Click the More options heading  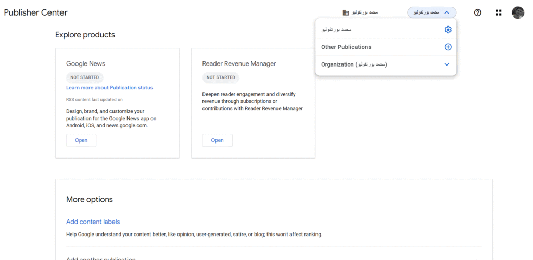[x=90, y=199]
